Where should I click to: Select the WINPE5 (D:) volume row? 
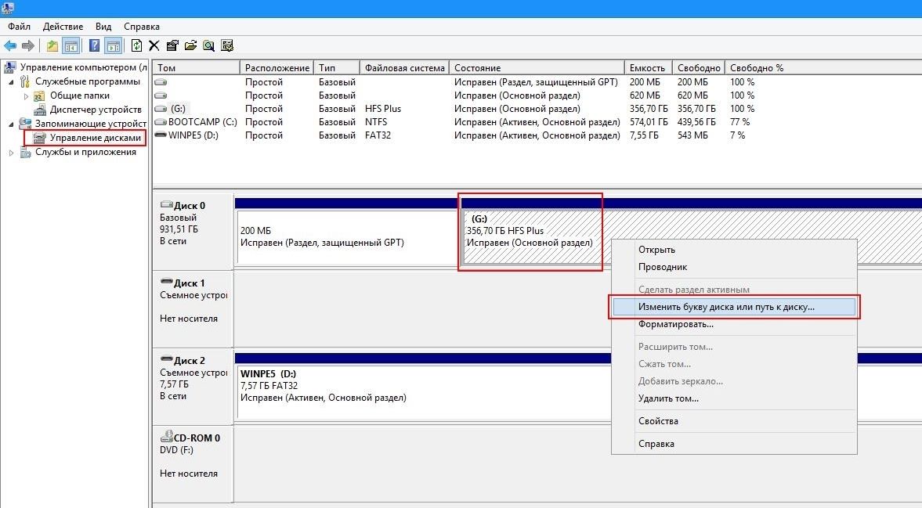(x=537, y=135)
